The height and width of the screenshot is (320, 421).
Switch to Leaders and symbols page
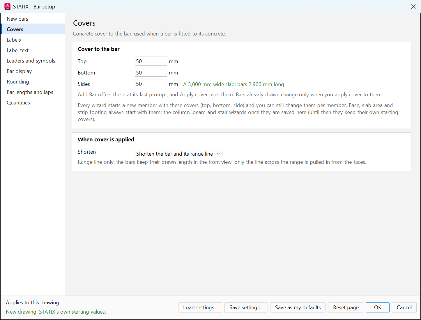tap(33, 61)
